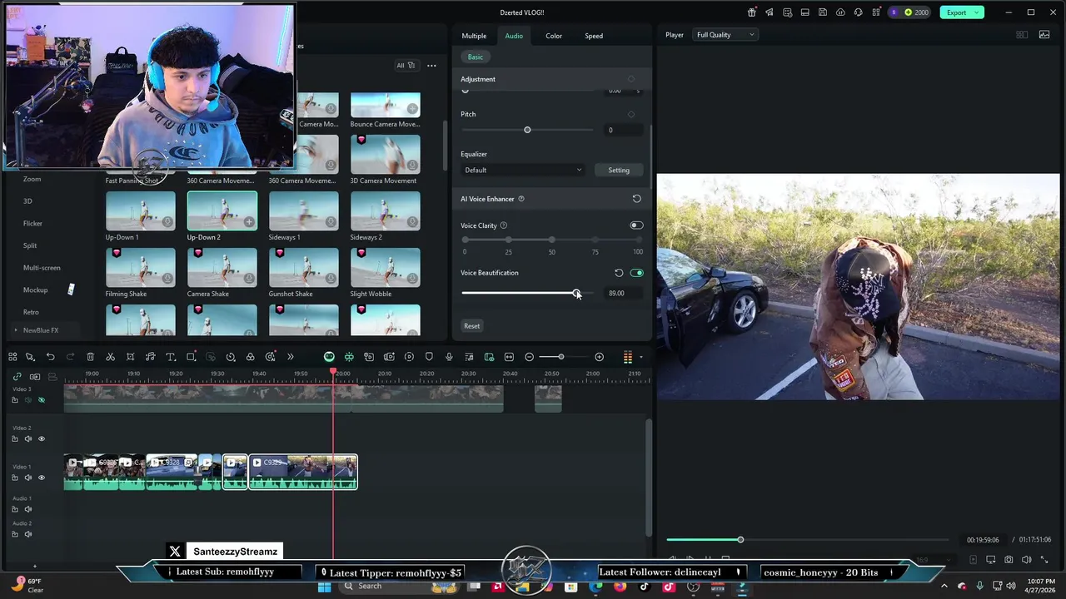Open the three-dot more options in effects
Viewport: 1066px width, 599px height.
(x=431, y=66)
